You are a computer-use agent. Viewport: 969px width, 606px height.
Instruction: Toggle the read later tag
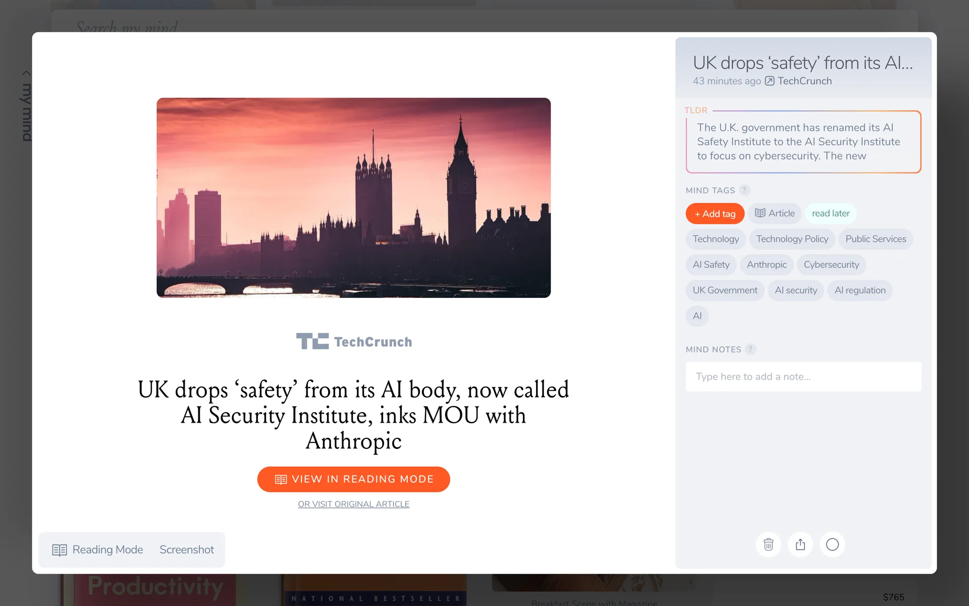coord(830,214)
